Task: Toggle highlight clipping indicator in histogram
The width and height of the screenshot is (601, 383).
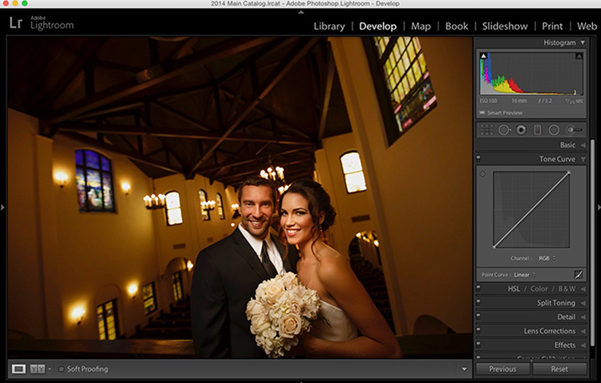Action: point(579,56)
